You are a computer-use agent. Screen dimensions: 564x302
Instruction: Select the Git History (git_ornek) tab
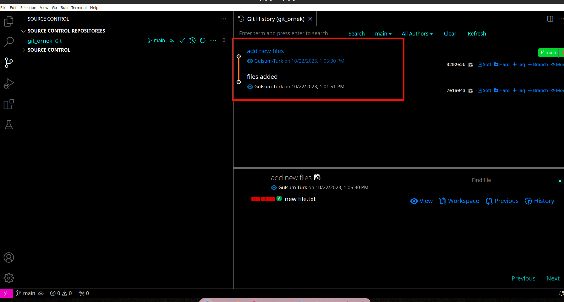point(276,19)
